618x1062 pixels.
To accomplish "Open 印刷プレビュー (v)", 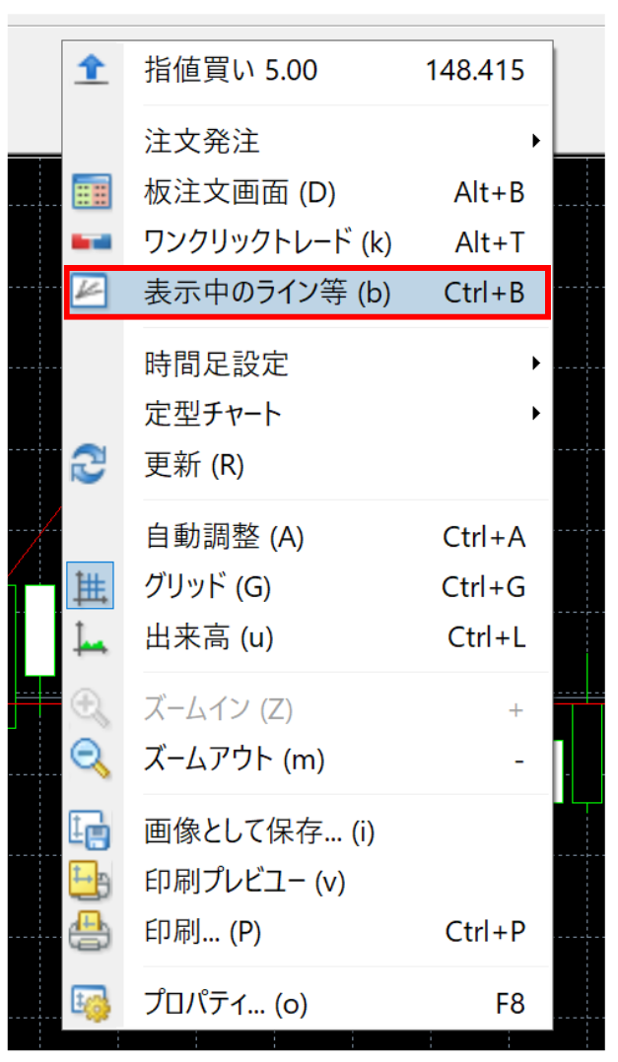I will tap(308, 881).
